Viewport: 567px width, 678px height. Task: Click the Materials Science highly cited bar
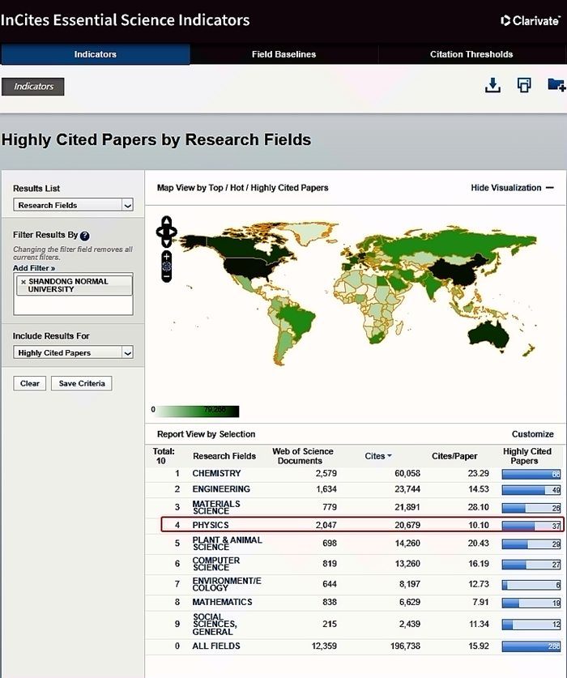tap(531, 508)
